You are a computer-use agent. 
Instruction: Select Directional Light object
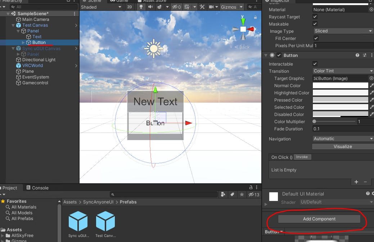(39, 60)
